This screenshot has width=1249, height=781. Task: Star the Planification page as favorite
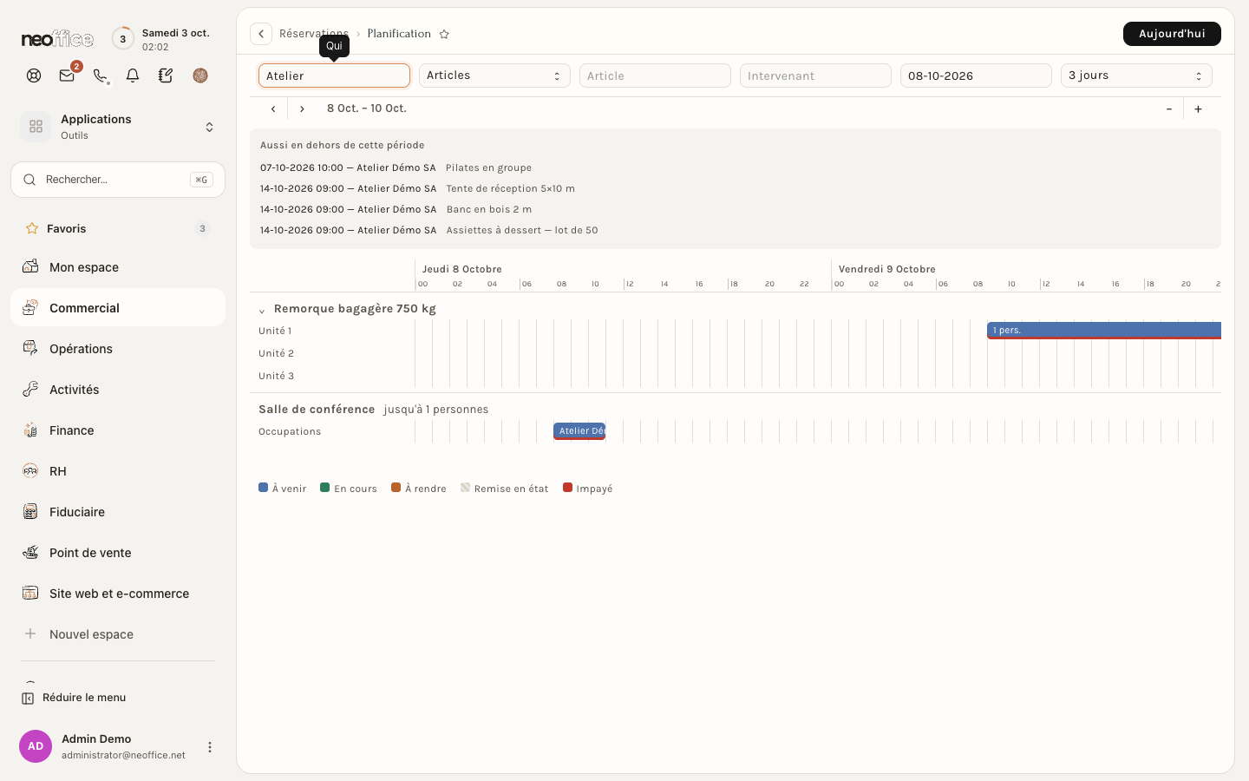coord(444,34)
